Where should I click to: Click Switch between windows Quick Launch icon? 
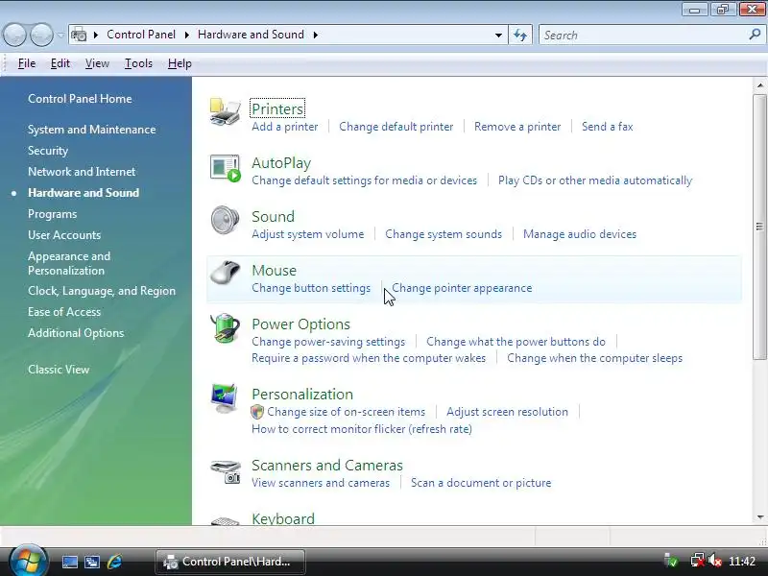(91, 562)
